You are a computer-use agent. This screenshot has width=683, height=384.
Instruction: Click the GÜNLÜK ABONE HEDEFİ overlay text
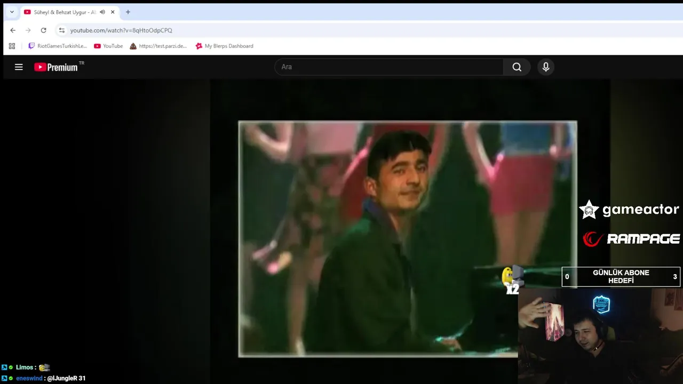(621, 276)
